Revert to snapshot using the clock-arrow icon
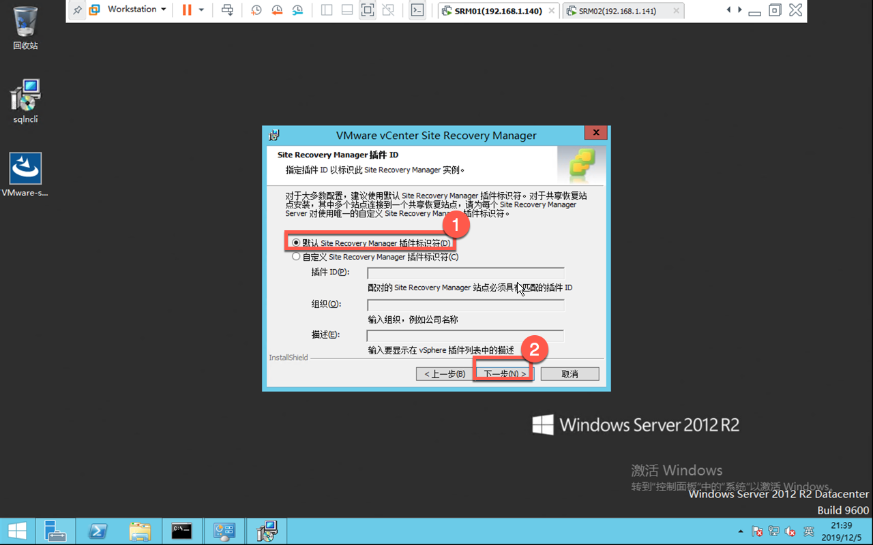 (277, 10)
